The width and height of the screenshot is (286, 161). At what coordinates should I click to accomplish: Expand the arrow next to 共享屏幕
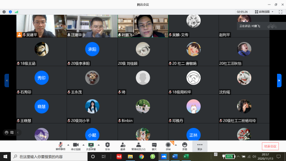pos(98,145)
